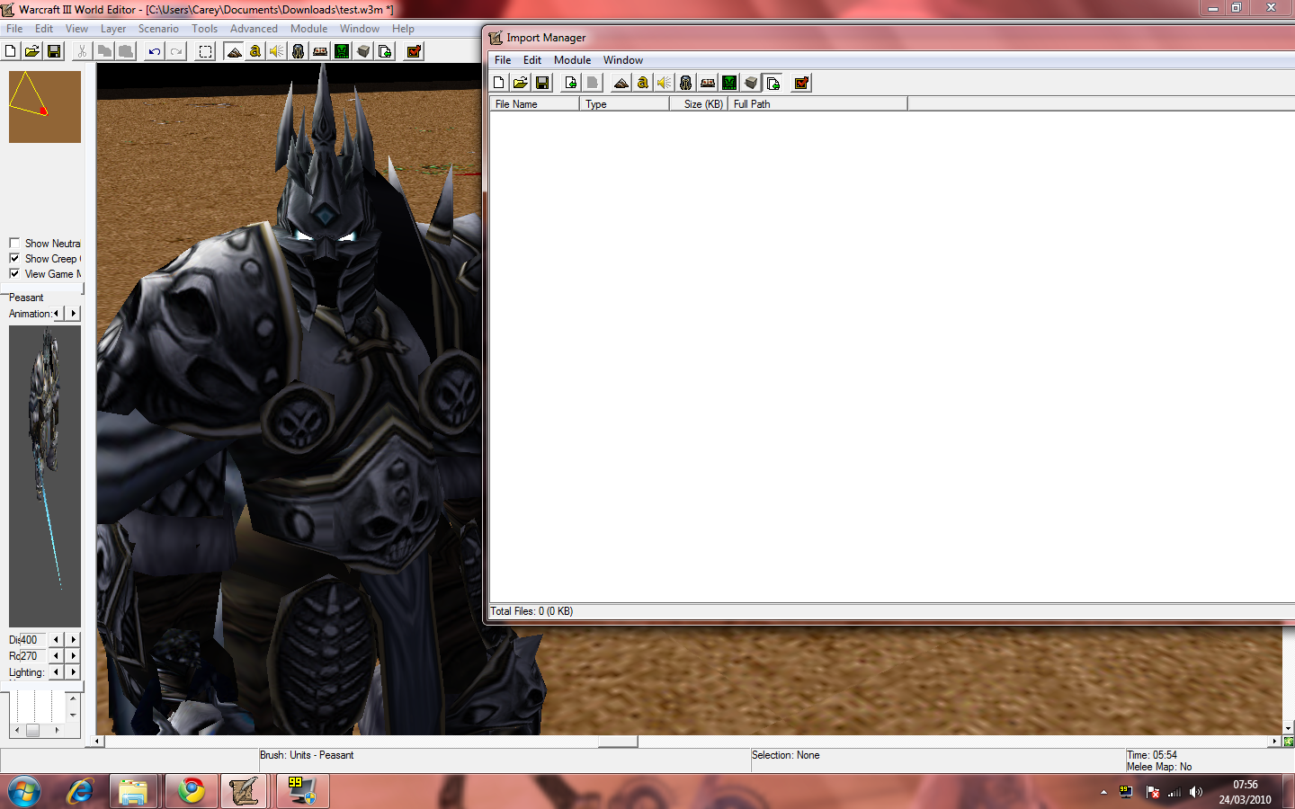Save the map via the floppy icon
The width and height of the screenshot is (1295, 809).
pos(54,51)
